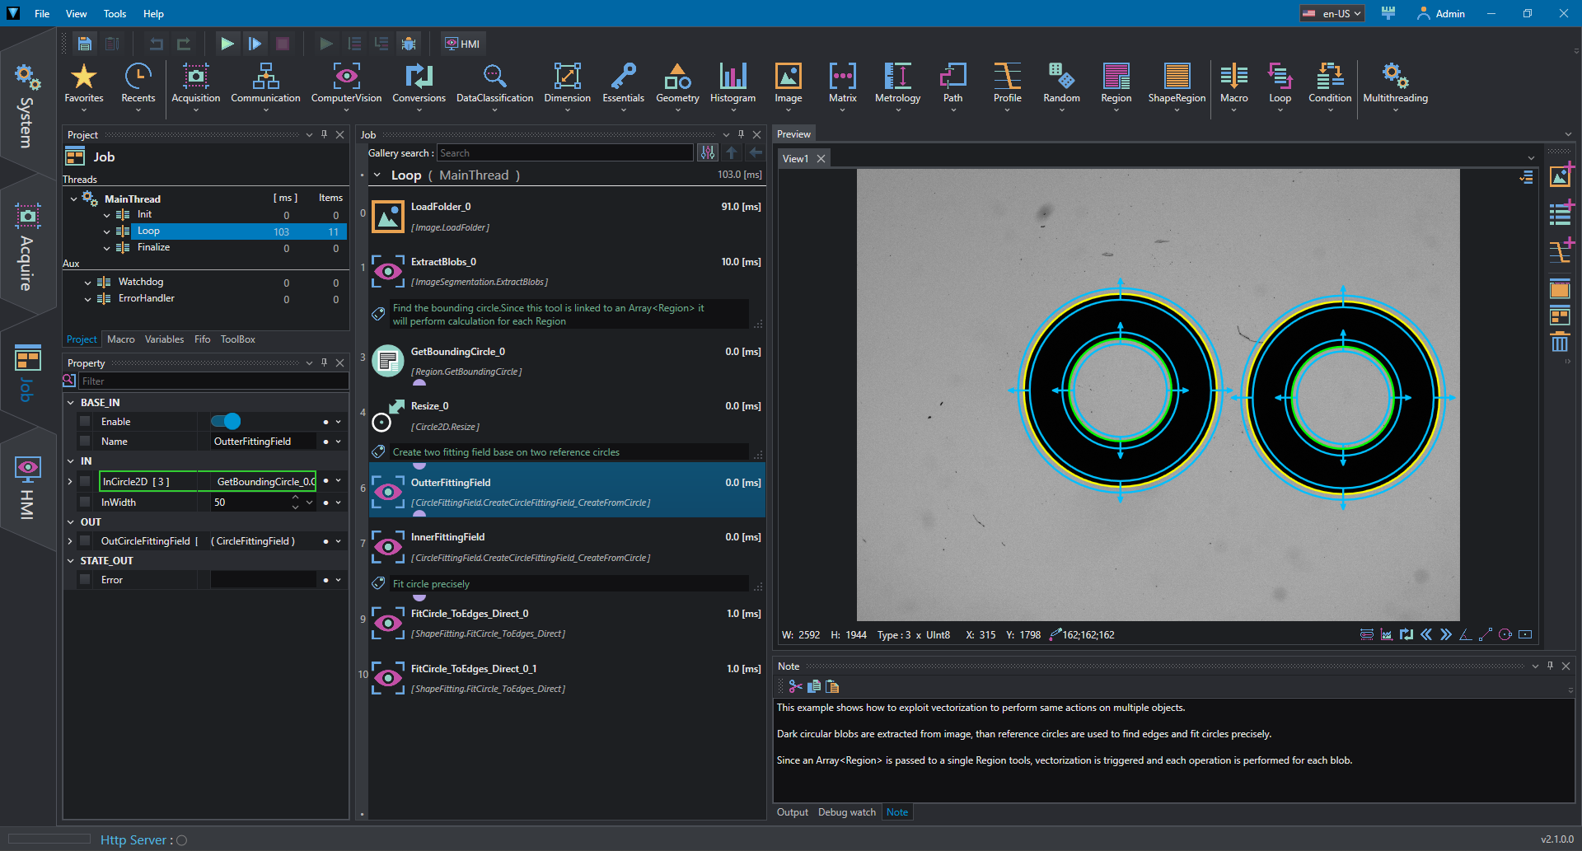Collapse the Loop MainThread section
The width and height of the screenshot is (1582, 851).
(377, 175)
